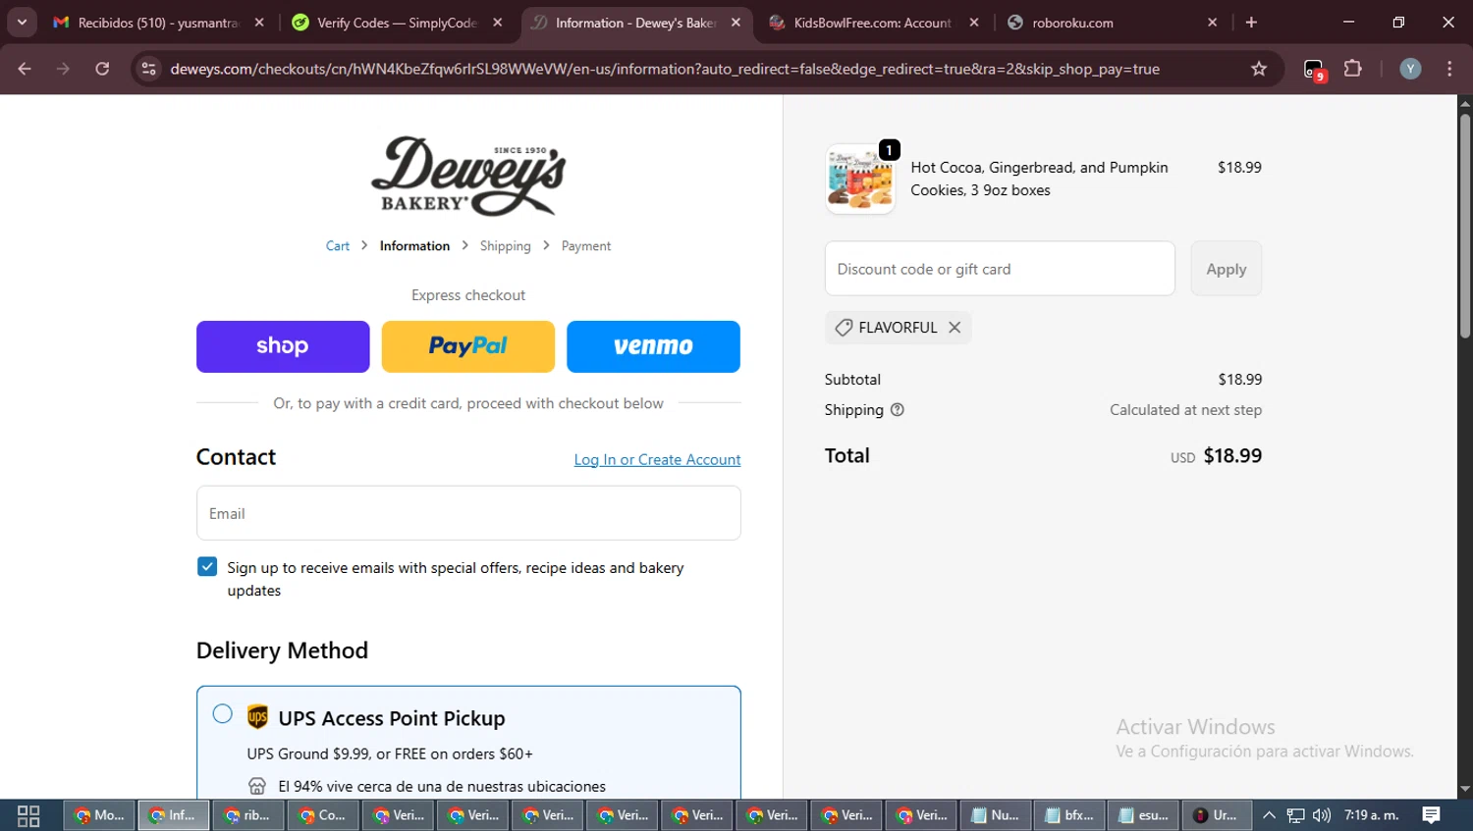Image resolution: width=1473 pixels, height=831 pixels.
Task: Open a new browser tab
Action: [x=1251, y=23]
